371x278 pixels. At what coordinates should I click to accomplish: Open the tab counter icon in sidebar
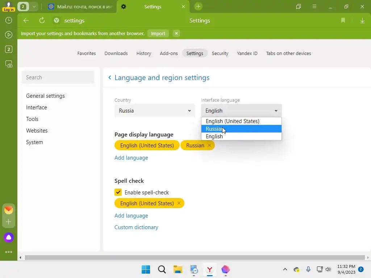9,49
